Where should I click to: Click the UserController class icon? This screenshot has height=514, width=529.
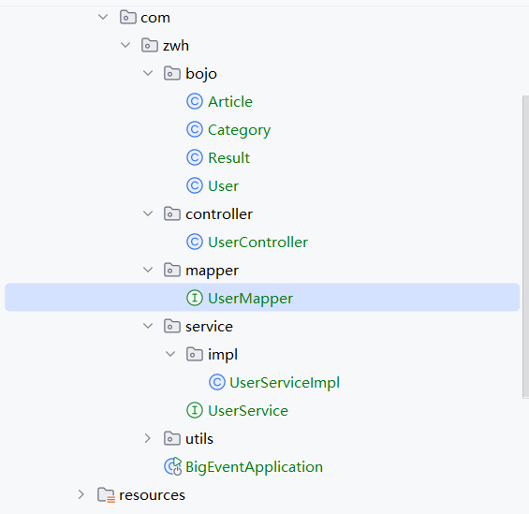point(195,242)
